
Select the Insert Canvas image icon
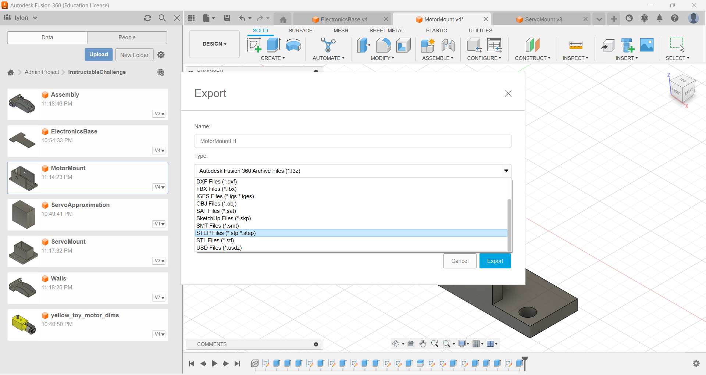pos(647,45)
